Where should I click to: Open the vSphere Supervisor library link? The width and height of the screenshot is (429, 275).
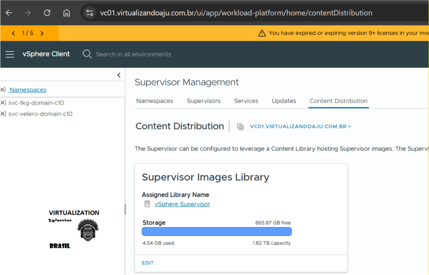[182, 204]
